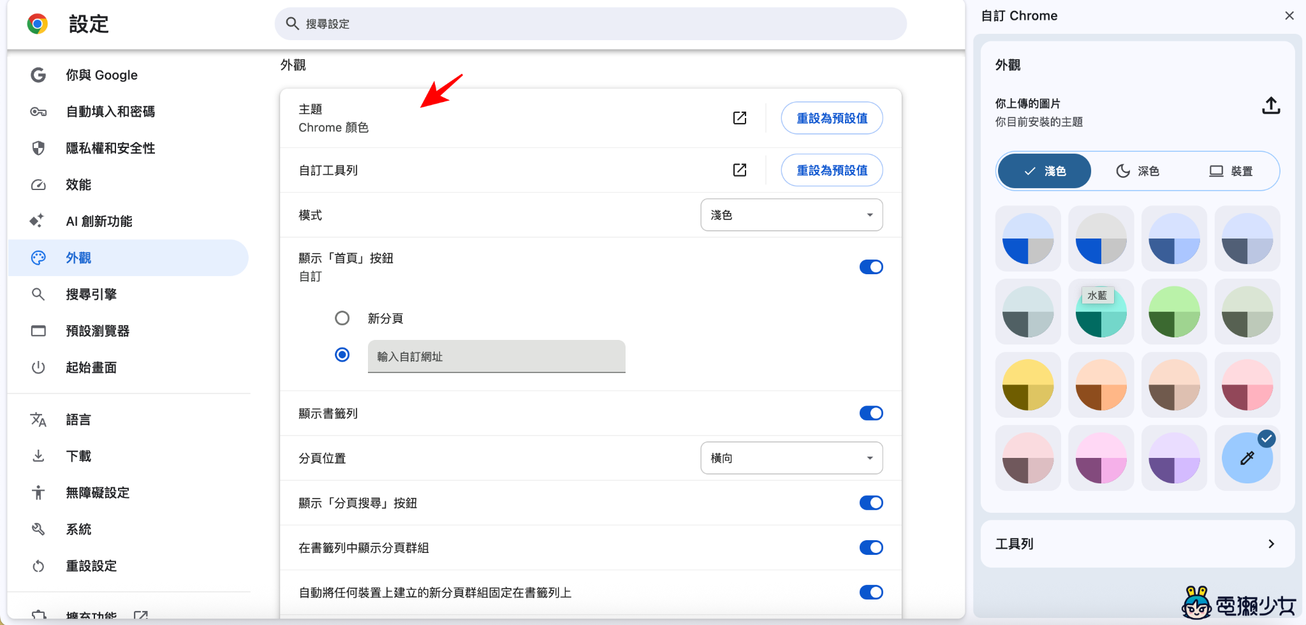Image resolution: width=1306 pixels, height=625 pixels.
Task: Choose the orange color swatch
Action: click(x=1101, y=385)
